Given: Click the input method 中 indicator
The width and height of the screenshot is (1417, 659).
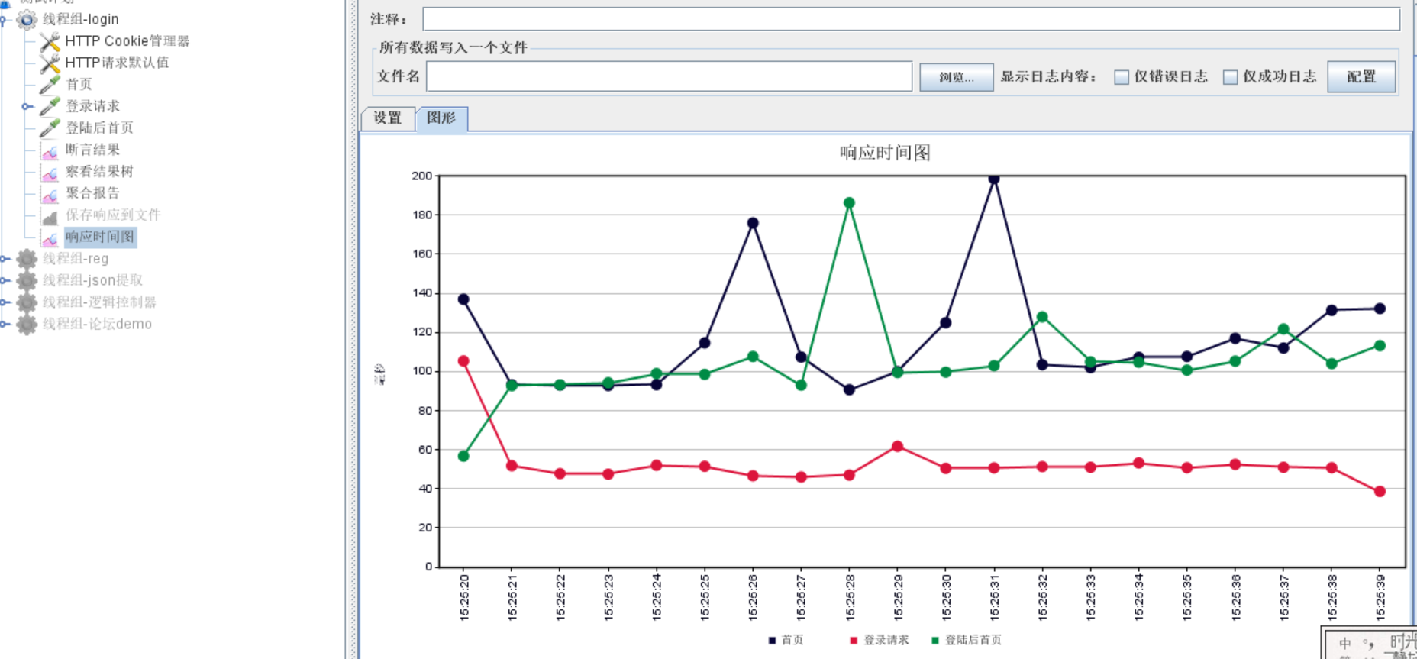Looking at the screenshot, I should tap(1345, 644).
